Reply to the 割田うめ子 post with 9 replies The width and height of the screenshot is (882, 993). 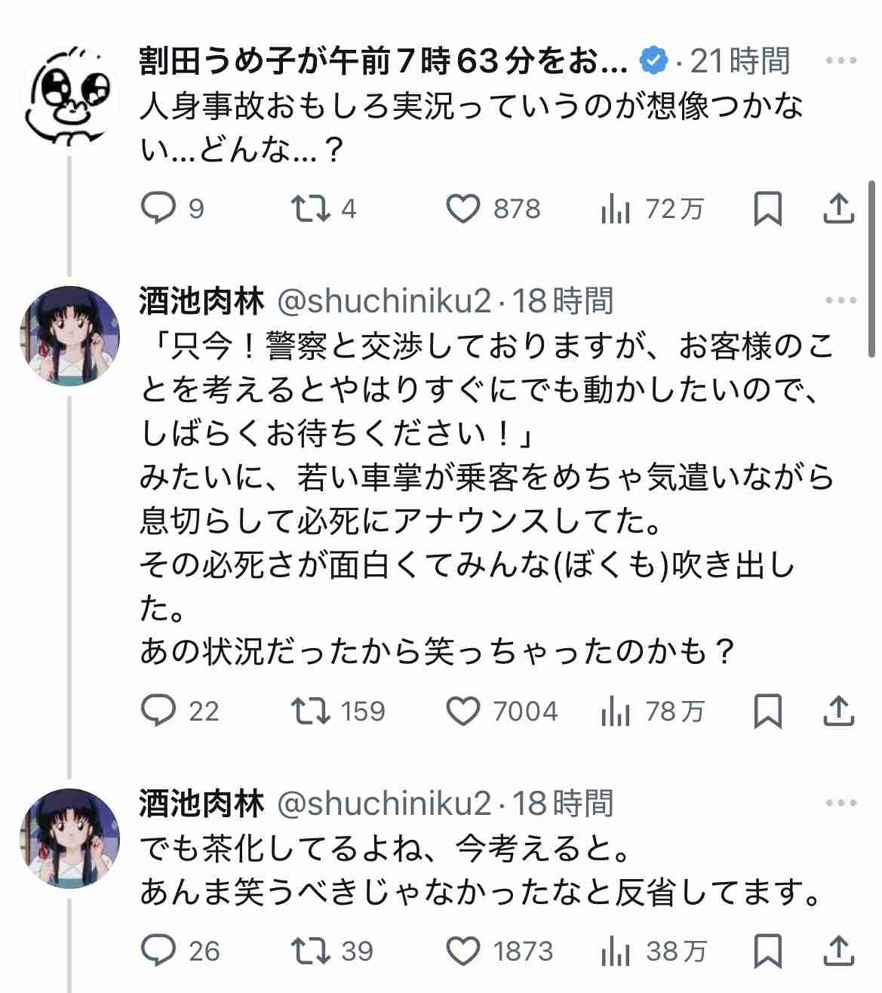(159, 209)
